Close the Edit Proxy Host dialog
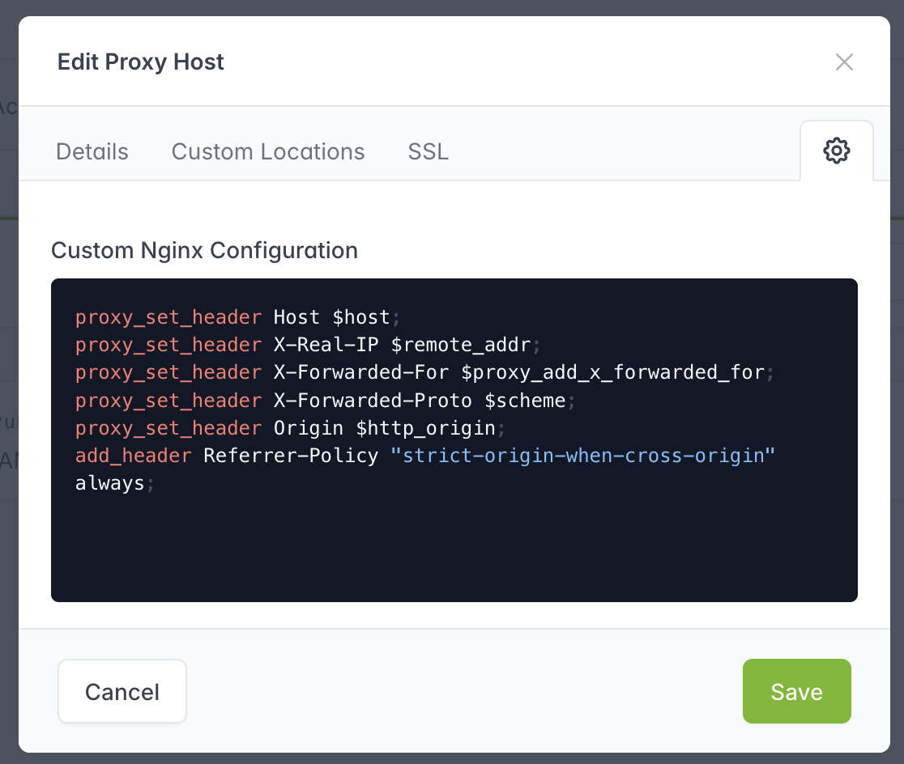904x764 pixels. click(844, 62)
